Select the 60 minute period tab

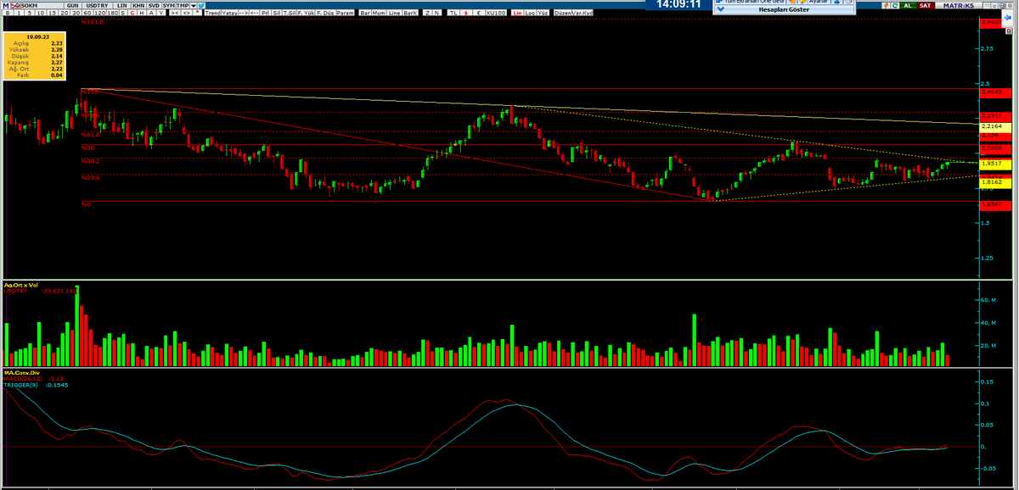click(x=87, y=14)
